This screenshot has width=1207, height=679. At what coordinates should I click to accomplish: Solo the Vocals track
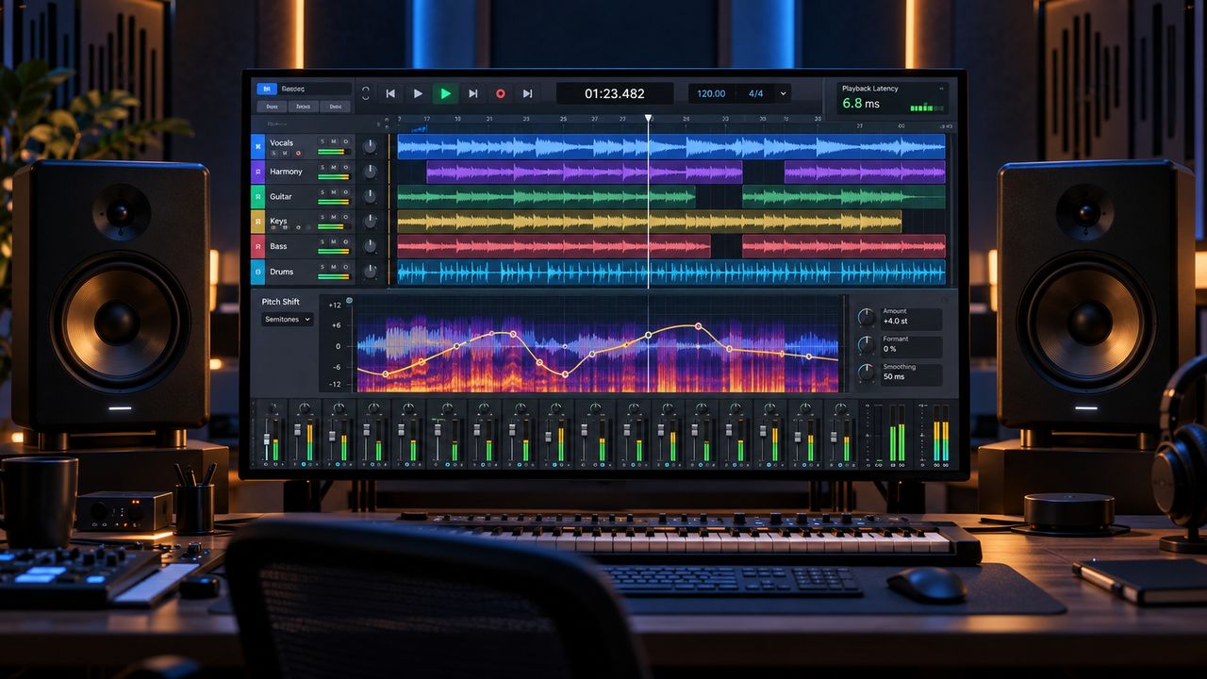click(x=322, y=141)
